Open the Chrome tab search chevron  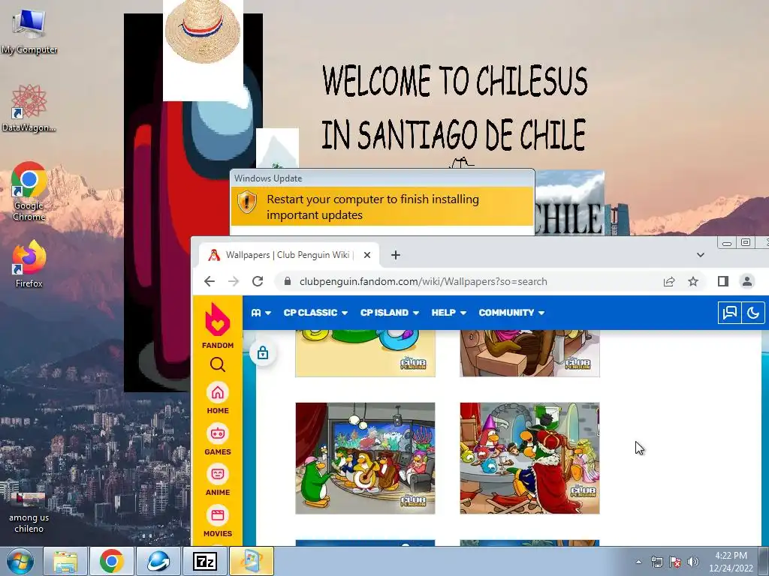[701, 255]
